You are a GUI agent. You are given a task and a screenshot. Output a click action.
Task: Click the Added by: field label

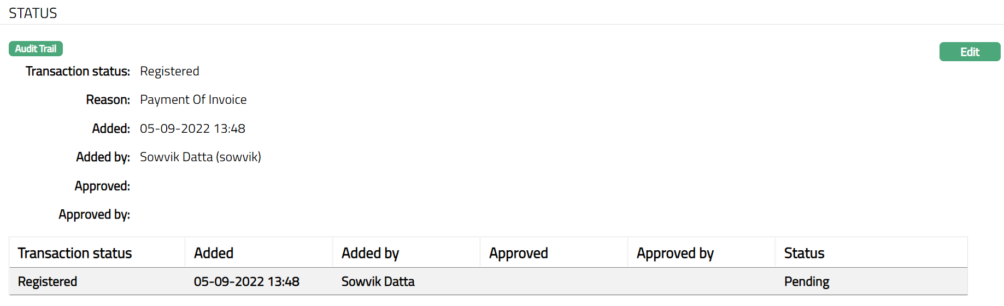coord(103,157)
